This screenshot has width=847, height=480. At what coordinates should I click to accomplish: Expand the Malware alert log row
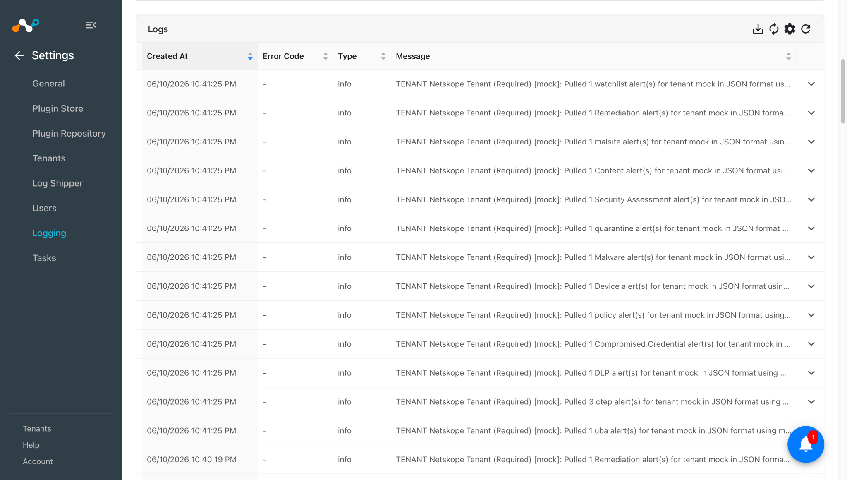coord(811,257)
